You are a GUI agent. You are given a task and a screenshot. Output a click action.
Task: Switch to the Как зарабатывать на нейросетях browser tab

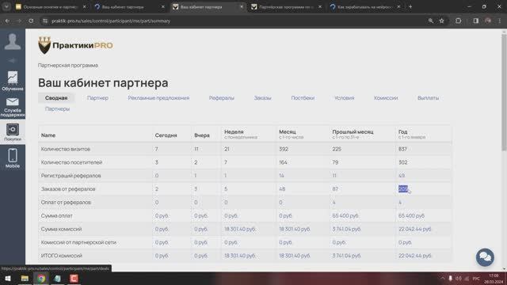[364, 6]
